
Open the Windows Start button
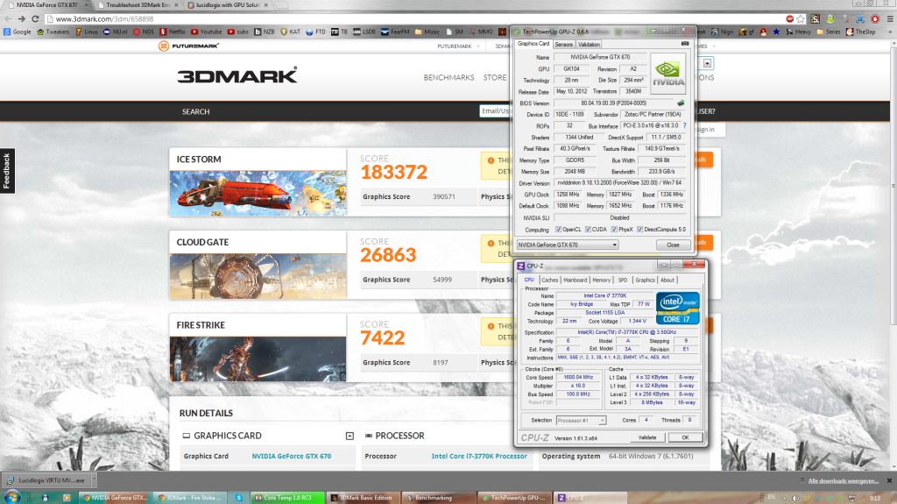click(12, 497)
